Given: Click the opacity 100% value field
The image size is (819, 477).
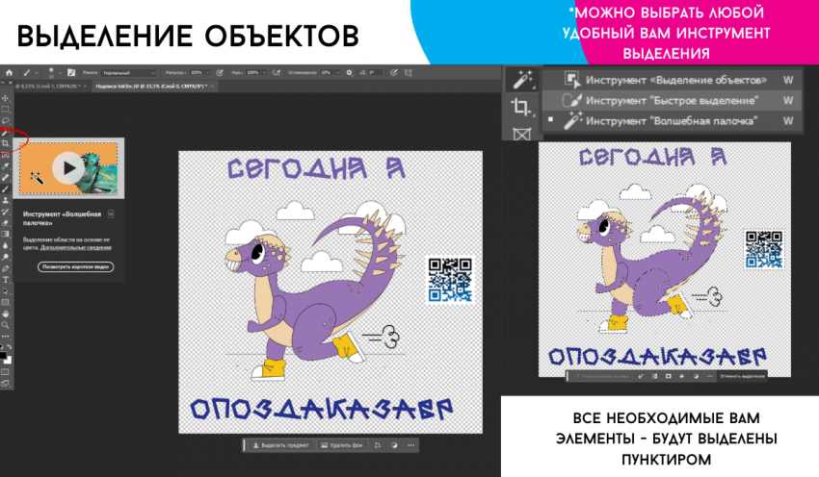Looking at the screenshot, I should [196, 72].
